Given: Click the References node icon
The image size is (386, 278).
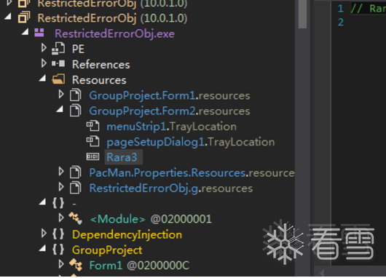Looking at the screenshot, I should pos(58,64).
